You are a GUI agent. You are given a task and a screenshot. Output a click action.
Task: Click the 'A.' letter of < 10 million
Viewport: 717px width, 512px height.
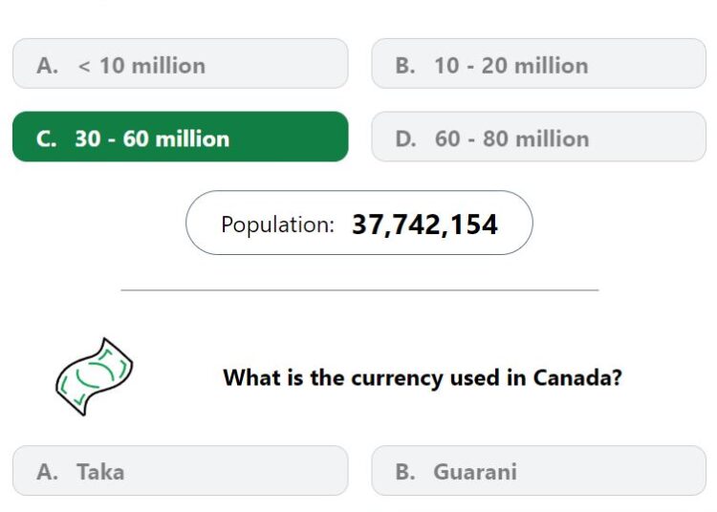(x=47, y=65)
